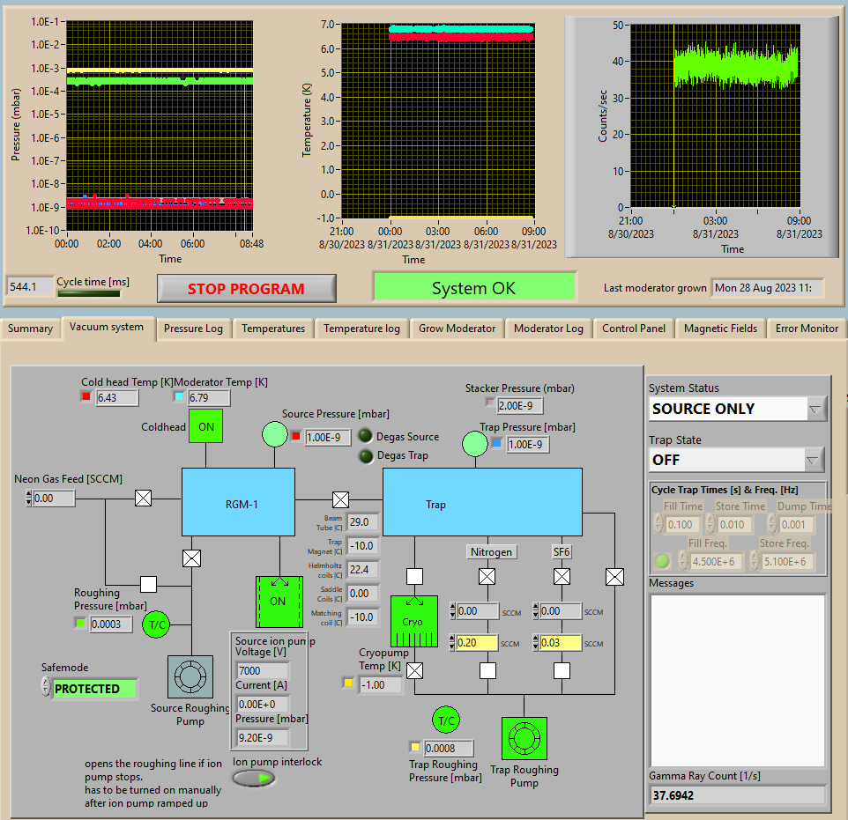Screen dimensions: 848x820
Task: Toggle the Degas Source indicator
Action: point(366,436)
